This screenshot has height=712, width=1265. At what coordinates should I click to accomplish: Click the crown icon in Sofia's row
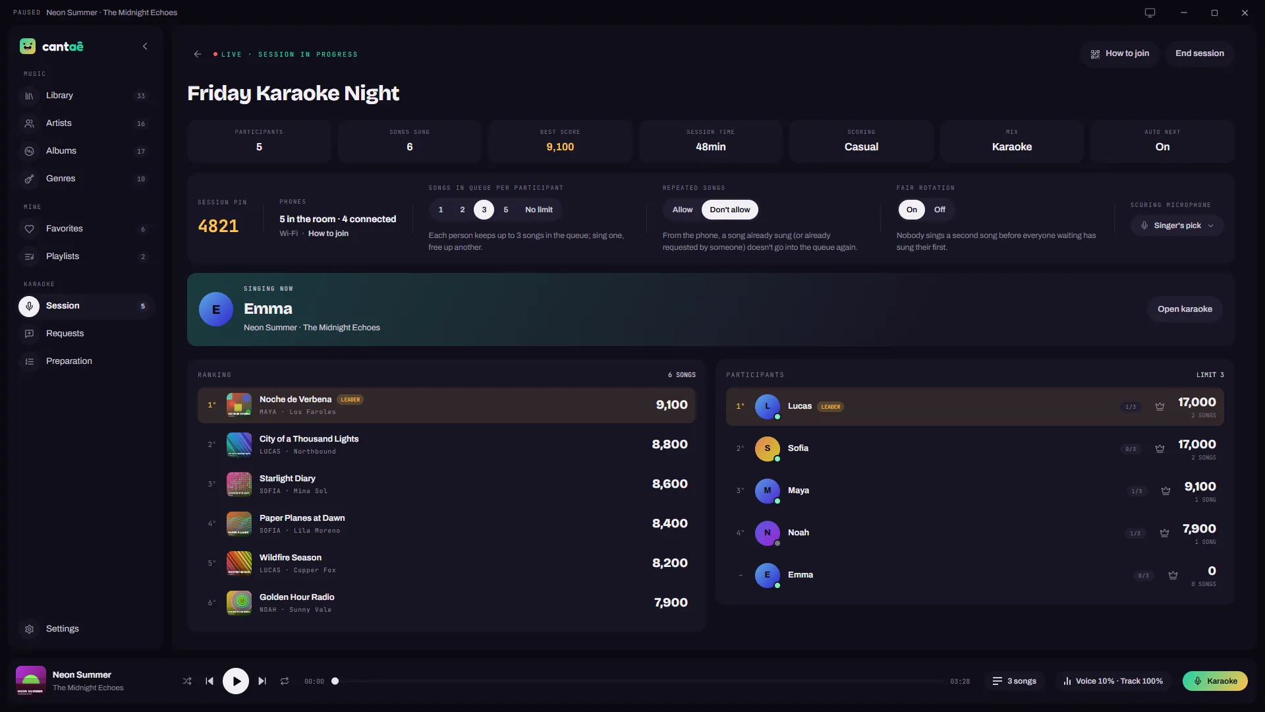[1160, 449]
